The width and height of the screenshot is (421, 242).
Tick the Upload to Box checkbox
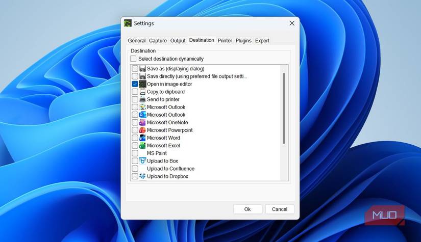pos(135,161)
